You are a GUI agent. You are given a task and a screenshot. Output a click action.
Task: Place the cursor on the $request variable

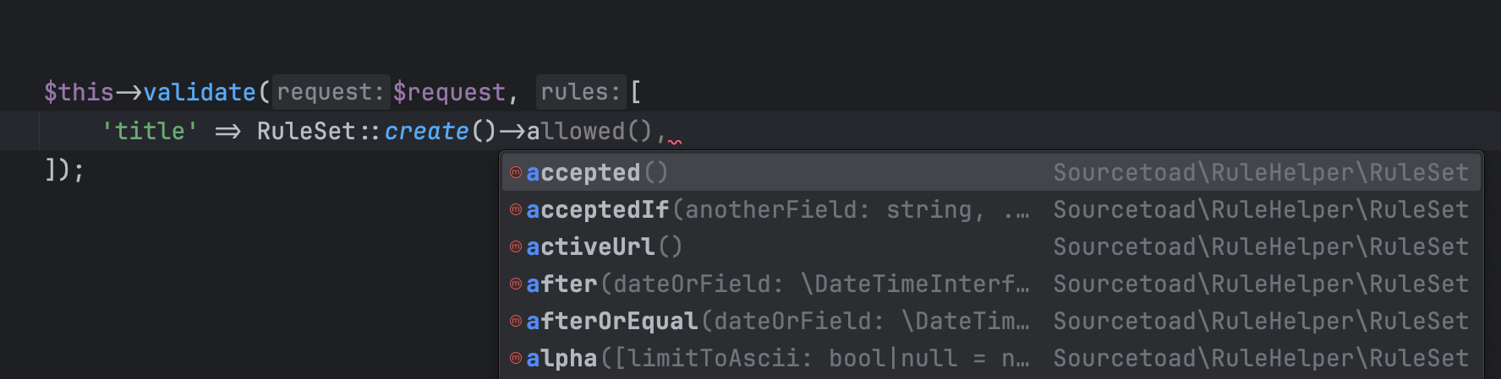click(449, 92)
